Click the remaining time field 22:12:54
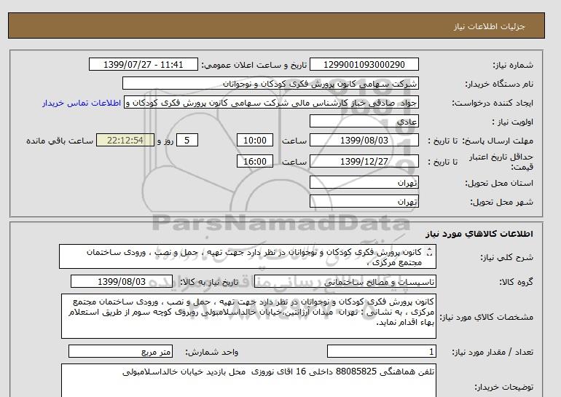 [x=125, y=140]
